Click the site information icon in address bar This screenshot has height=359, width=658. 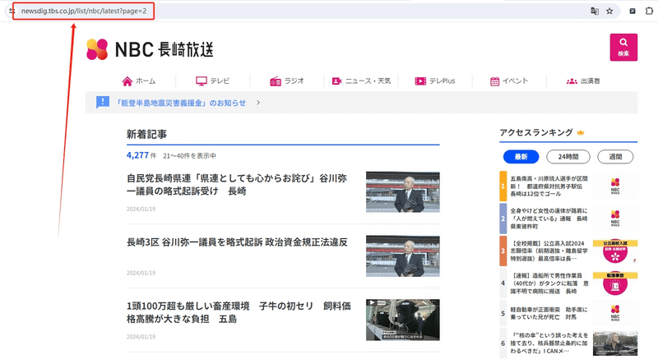pyautogui.click(x=12, y=11)
